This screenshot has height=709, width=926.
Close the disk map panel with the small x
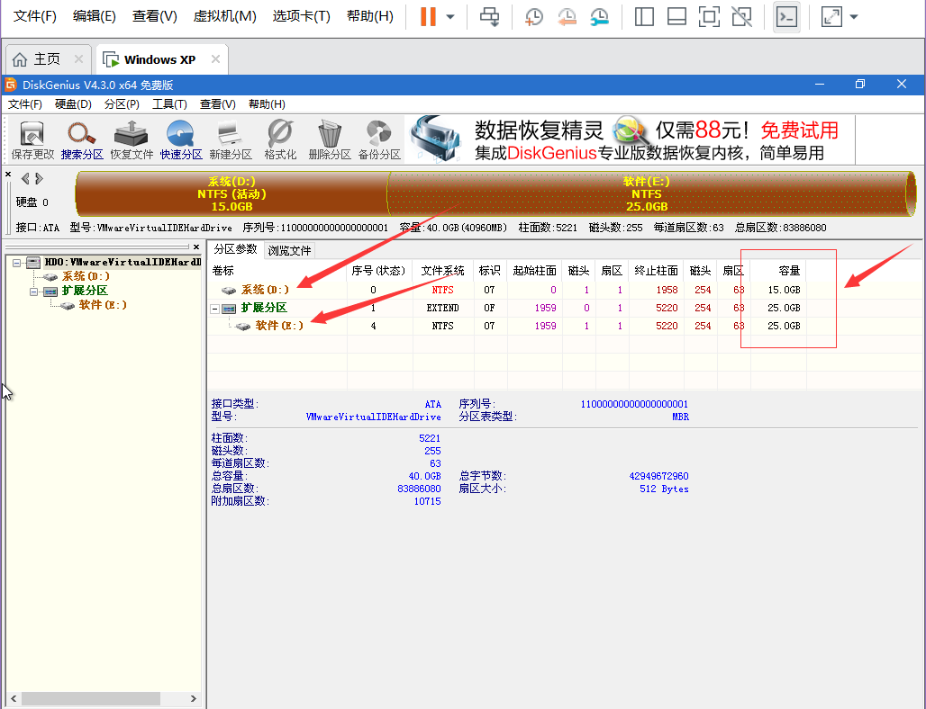pyautogui.click(x=8, y=174)
